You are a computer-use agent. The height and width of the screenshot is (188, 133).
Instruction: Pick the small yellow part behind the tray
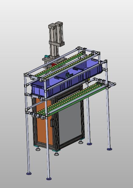89,80
